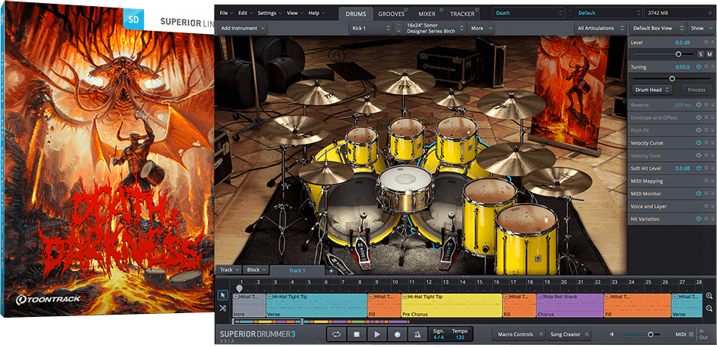
Task: Expand the Velocity Curve section chevron
Action: click(x=712, y=143)
